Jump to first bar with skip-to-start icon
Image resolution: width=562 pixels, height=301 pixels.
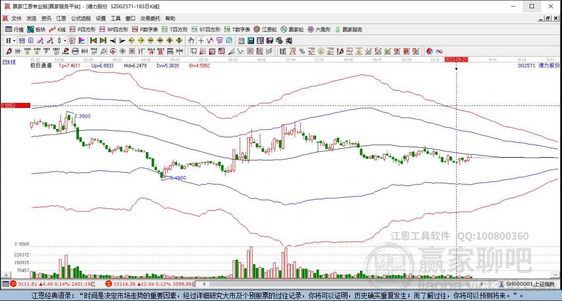[93, 41]
